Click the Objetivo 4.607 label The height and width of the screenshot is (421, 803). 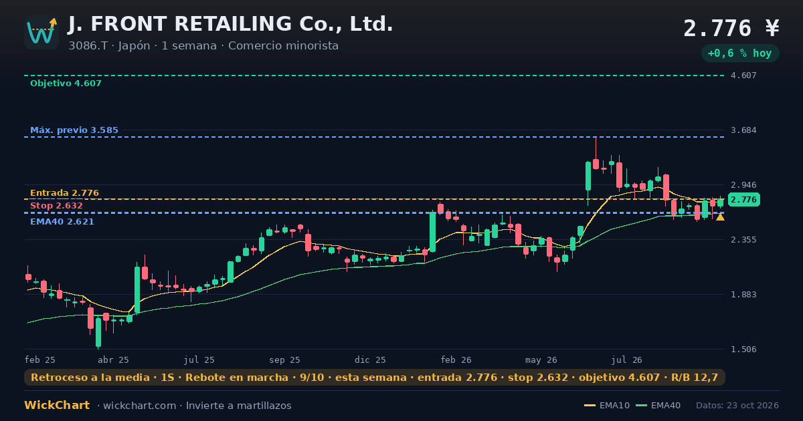(66, 84)
